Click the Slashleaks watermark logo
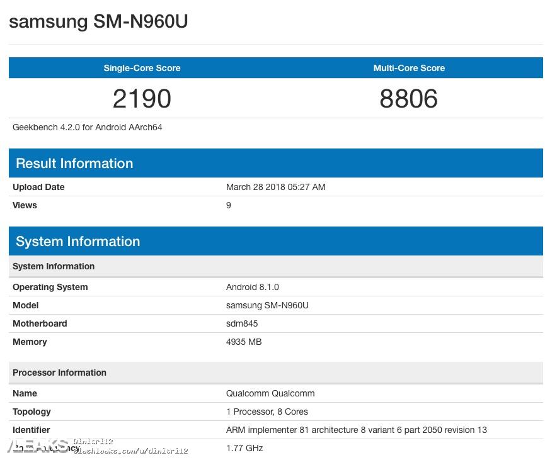Screen dimensions: 557x465 click(37, 446)
